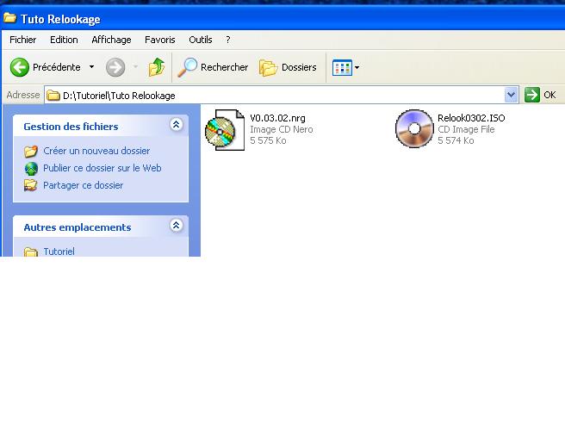Open the Fichier menu
Viewport: 565px width, 441px height.
[22, 40]
